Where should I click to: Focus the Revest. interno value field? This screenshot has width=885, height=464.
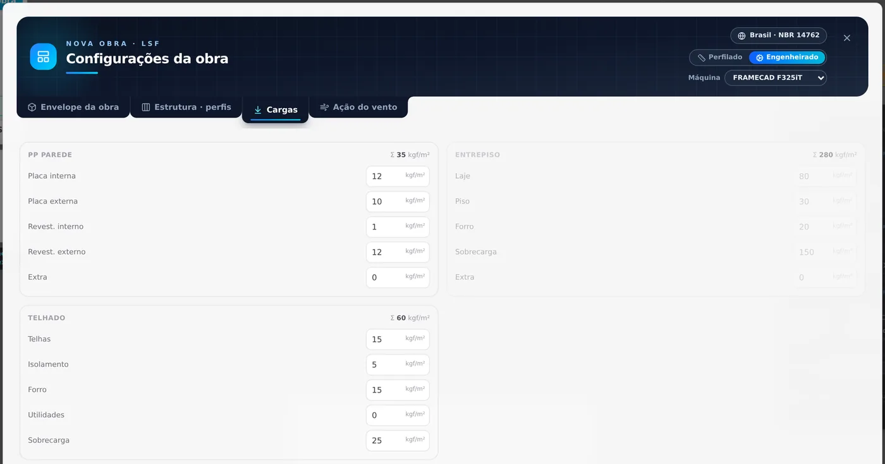click(x=398, y=227)
